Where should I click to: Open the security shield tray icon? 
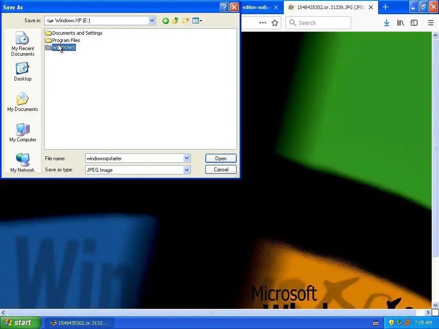(x=391, y=323)
